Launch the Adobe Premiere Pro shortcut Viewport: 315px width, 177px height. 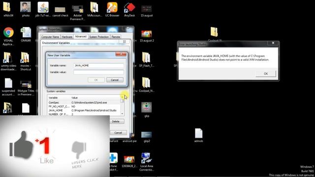78,12
